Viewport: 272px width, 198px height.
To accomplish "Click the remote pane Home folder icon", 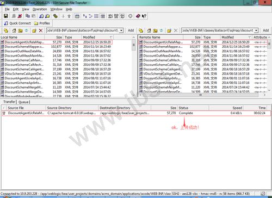I will [149, 30].
